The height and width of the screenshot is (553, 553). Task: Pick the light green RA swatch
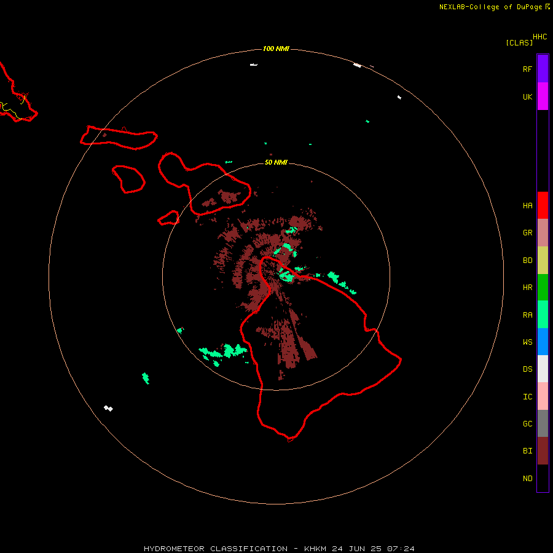pos(543,315)
